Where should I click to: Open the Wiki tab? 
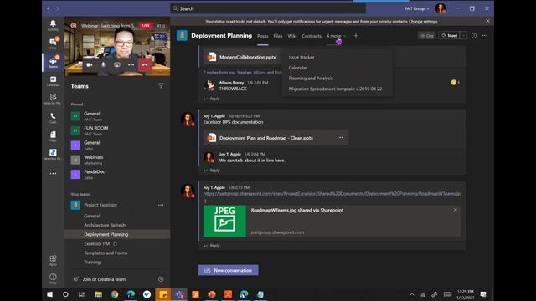pos(292,36)
